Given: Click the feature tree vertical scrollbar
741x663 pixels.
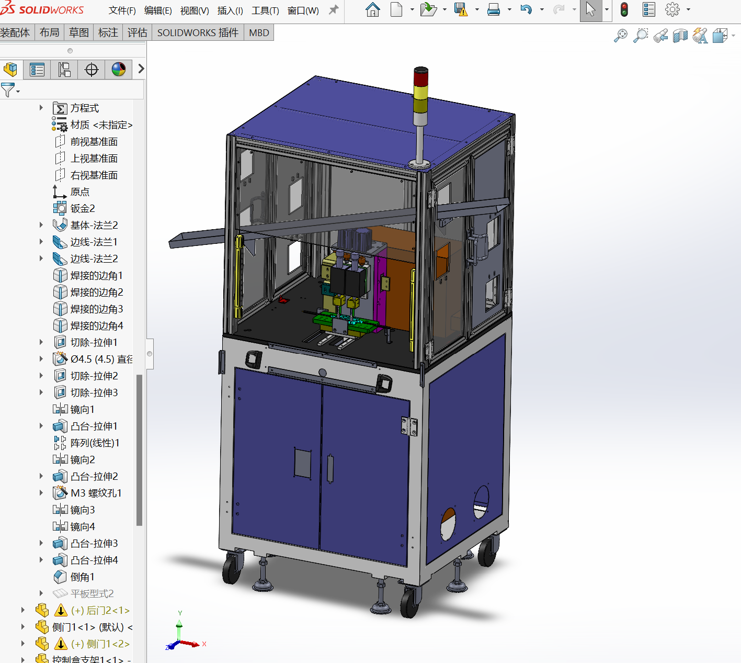Looking at the screenshot, I should tap(139, 450).
